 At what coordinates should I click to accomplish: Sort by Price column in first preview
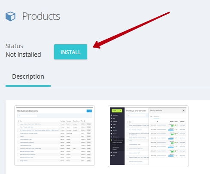83,121
